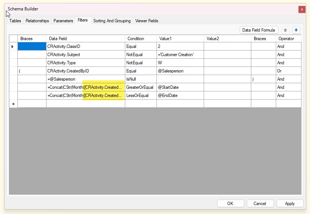The image size is (310, 214).
Task: Click Value1 cell @StartDate
Action: point(180,87)
